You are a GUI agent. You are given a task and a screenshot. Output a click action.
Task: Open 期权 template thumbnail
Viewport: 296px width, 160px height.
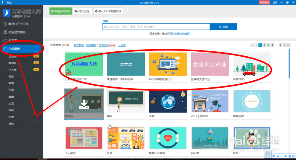(x=126, y=101)
